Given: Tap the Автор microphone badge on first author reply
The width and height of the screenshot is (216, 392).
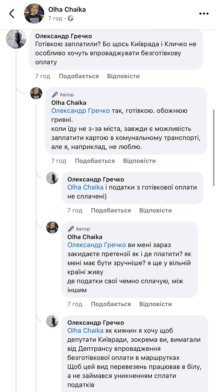Looking at the screenshot, I should [x=63, y=95].
